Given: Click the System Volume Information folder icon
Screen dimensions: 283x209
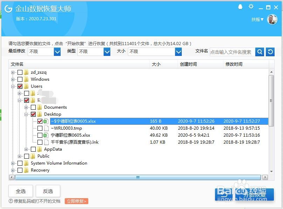Looking at the screenshot, I should (x=26, y=163).
